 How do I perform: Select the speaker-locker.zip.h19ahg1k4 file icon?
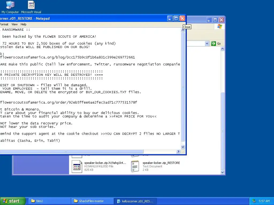77,167
